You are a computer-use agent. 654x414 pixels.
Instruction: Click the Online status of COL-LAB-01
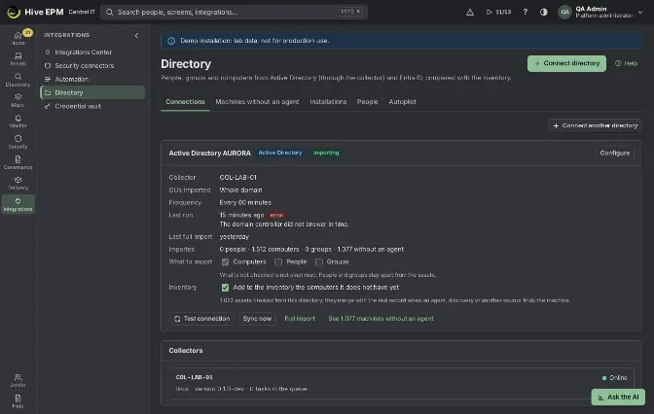(614, 378)
